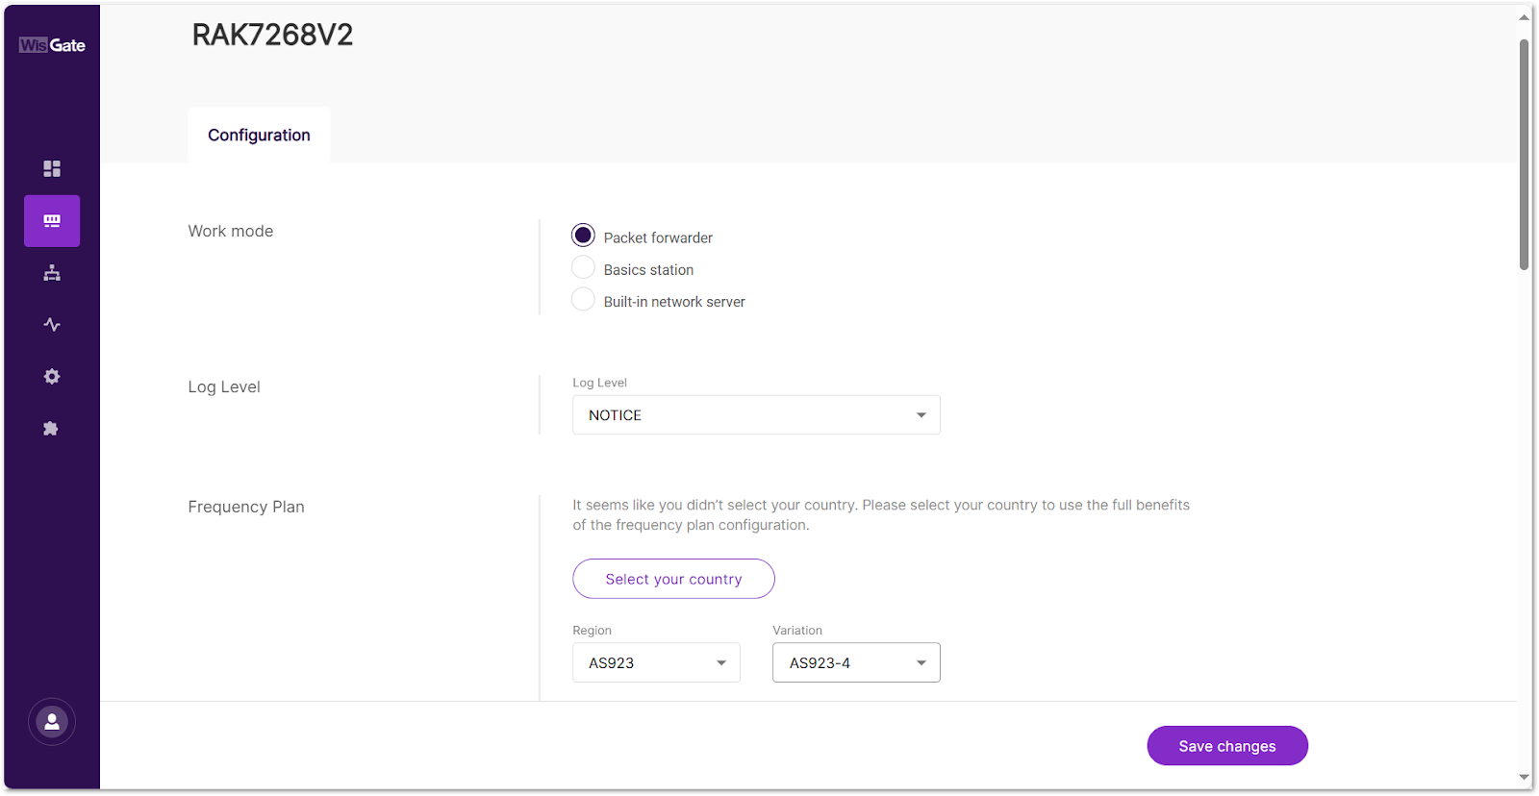The height and width of the screenshot is (796, 1539).
Task: Click the WisGate logo
Action: point(52,45)
